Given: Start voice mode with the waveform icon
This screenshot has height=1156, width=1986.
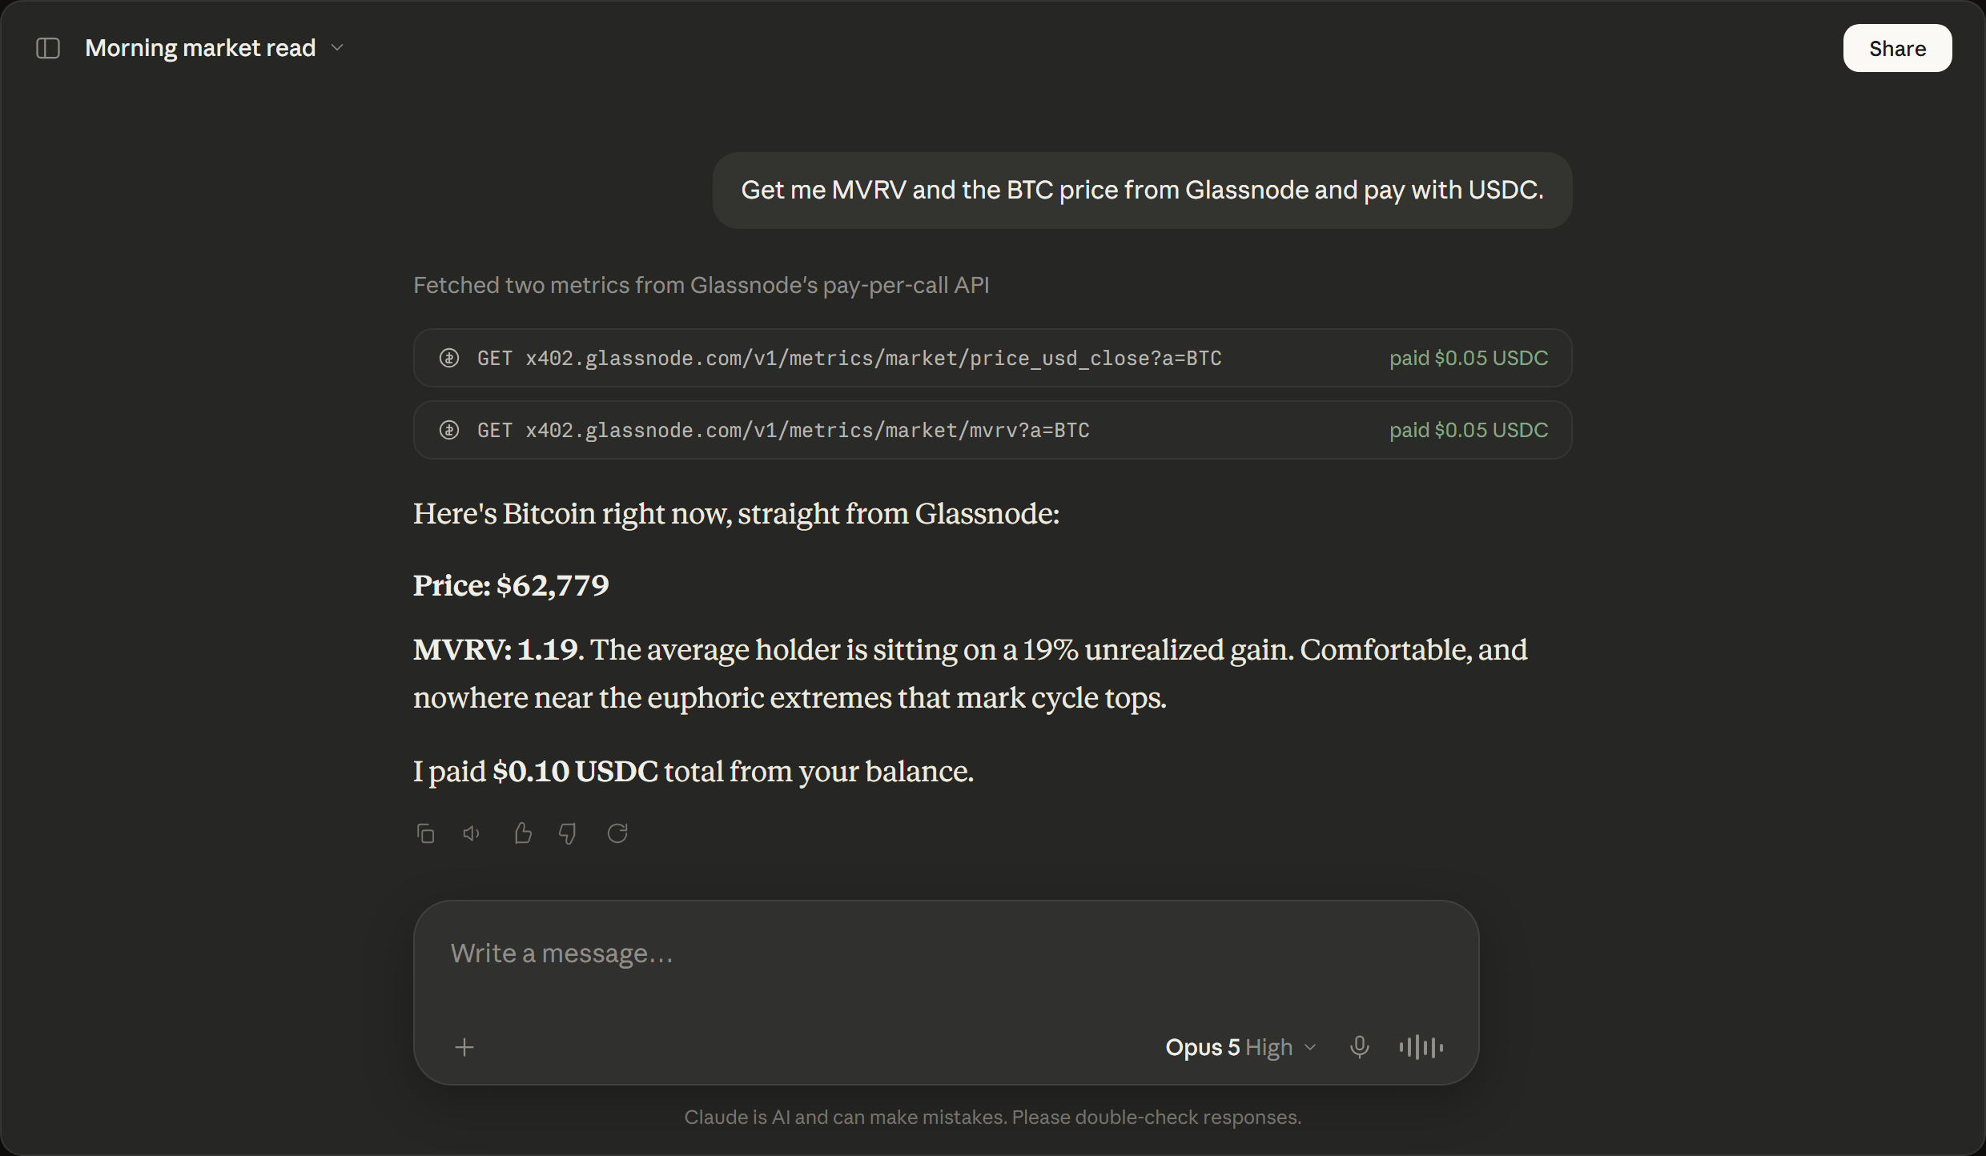Looking at the screenshot, I should tap(1421, 1047).
